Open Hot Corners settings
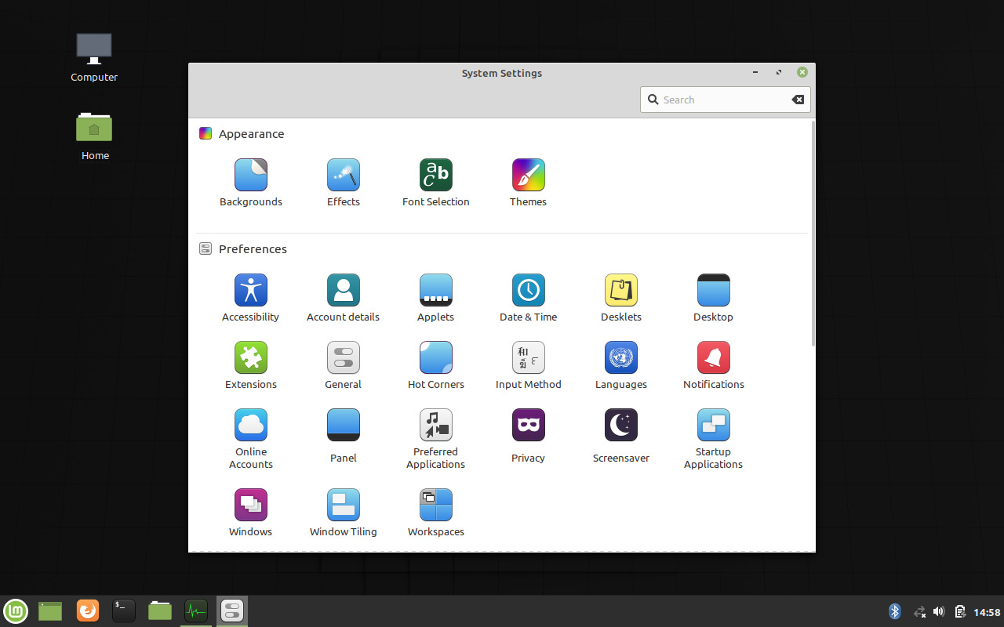This screenshot has width=1004, height=627. click(436, 365)
